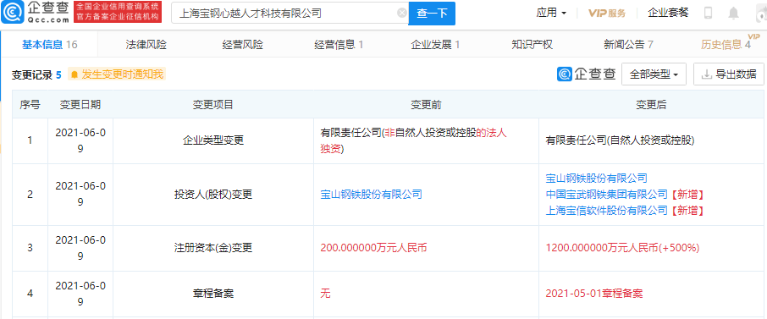767x319 pixels.
Task: Switch to 经营信息 tab
Action: (339, 45)
